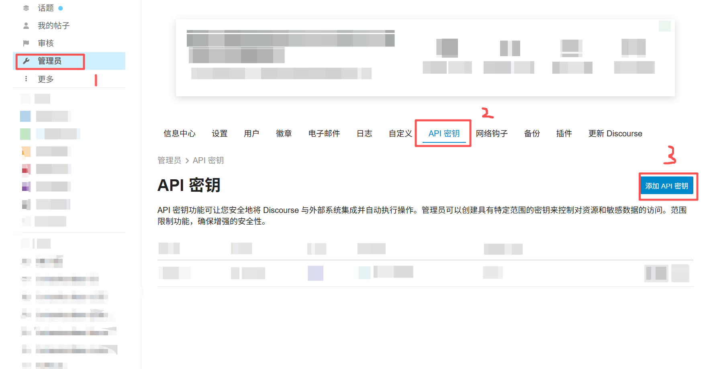Open the 信息中心 tab
The image size is (711, 369).
click(179, 134)
